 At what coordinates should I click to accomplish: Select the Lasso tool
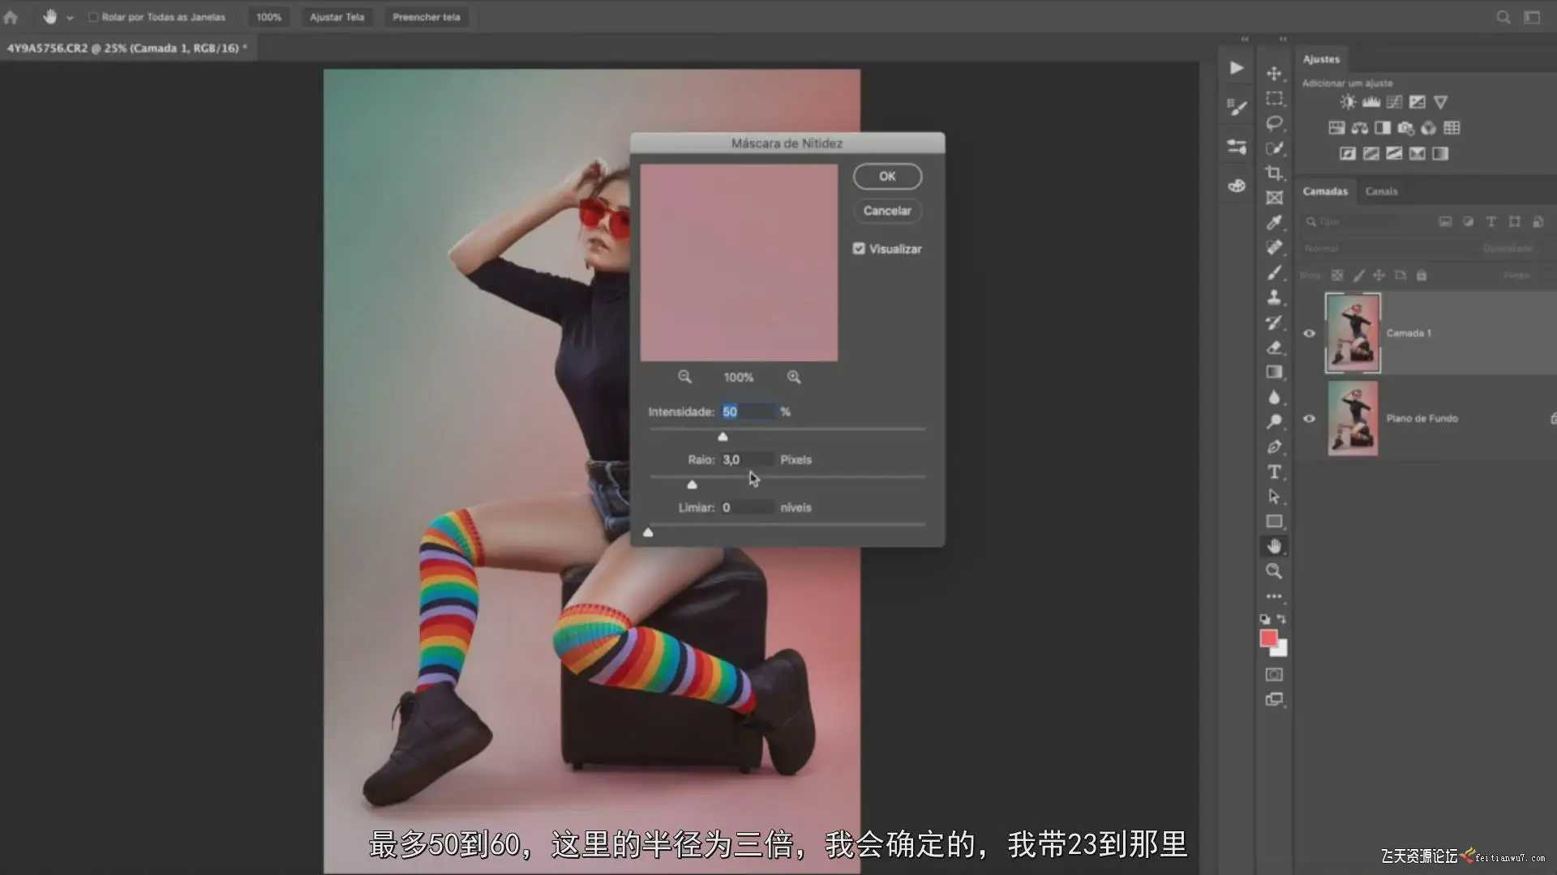click(x=1274, y=123)
